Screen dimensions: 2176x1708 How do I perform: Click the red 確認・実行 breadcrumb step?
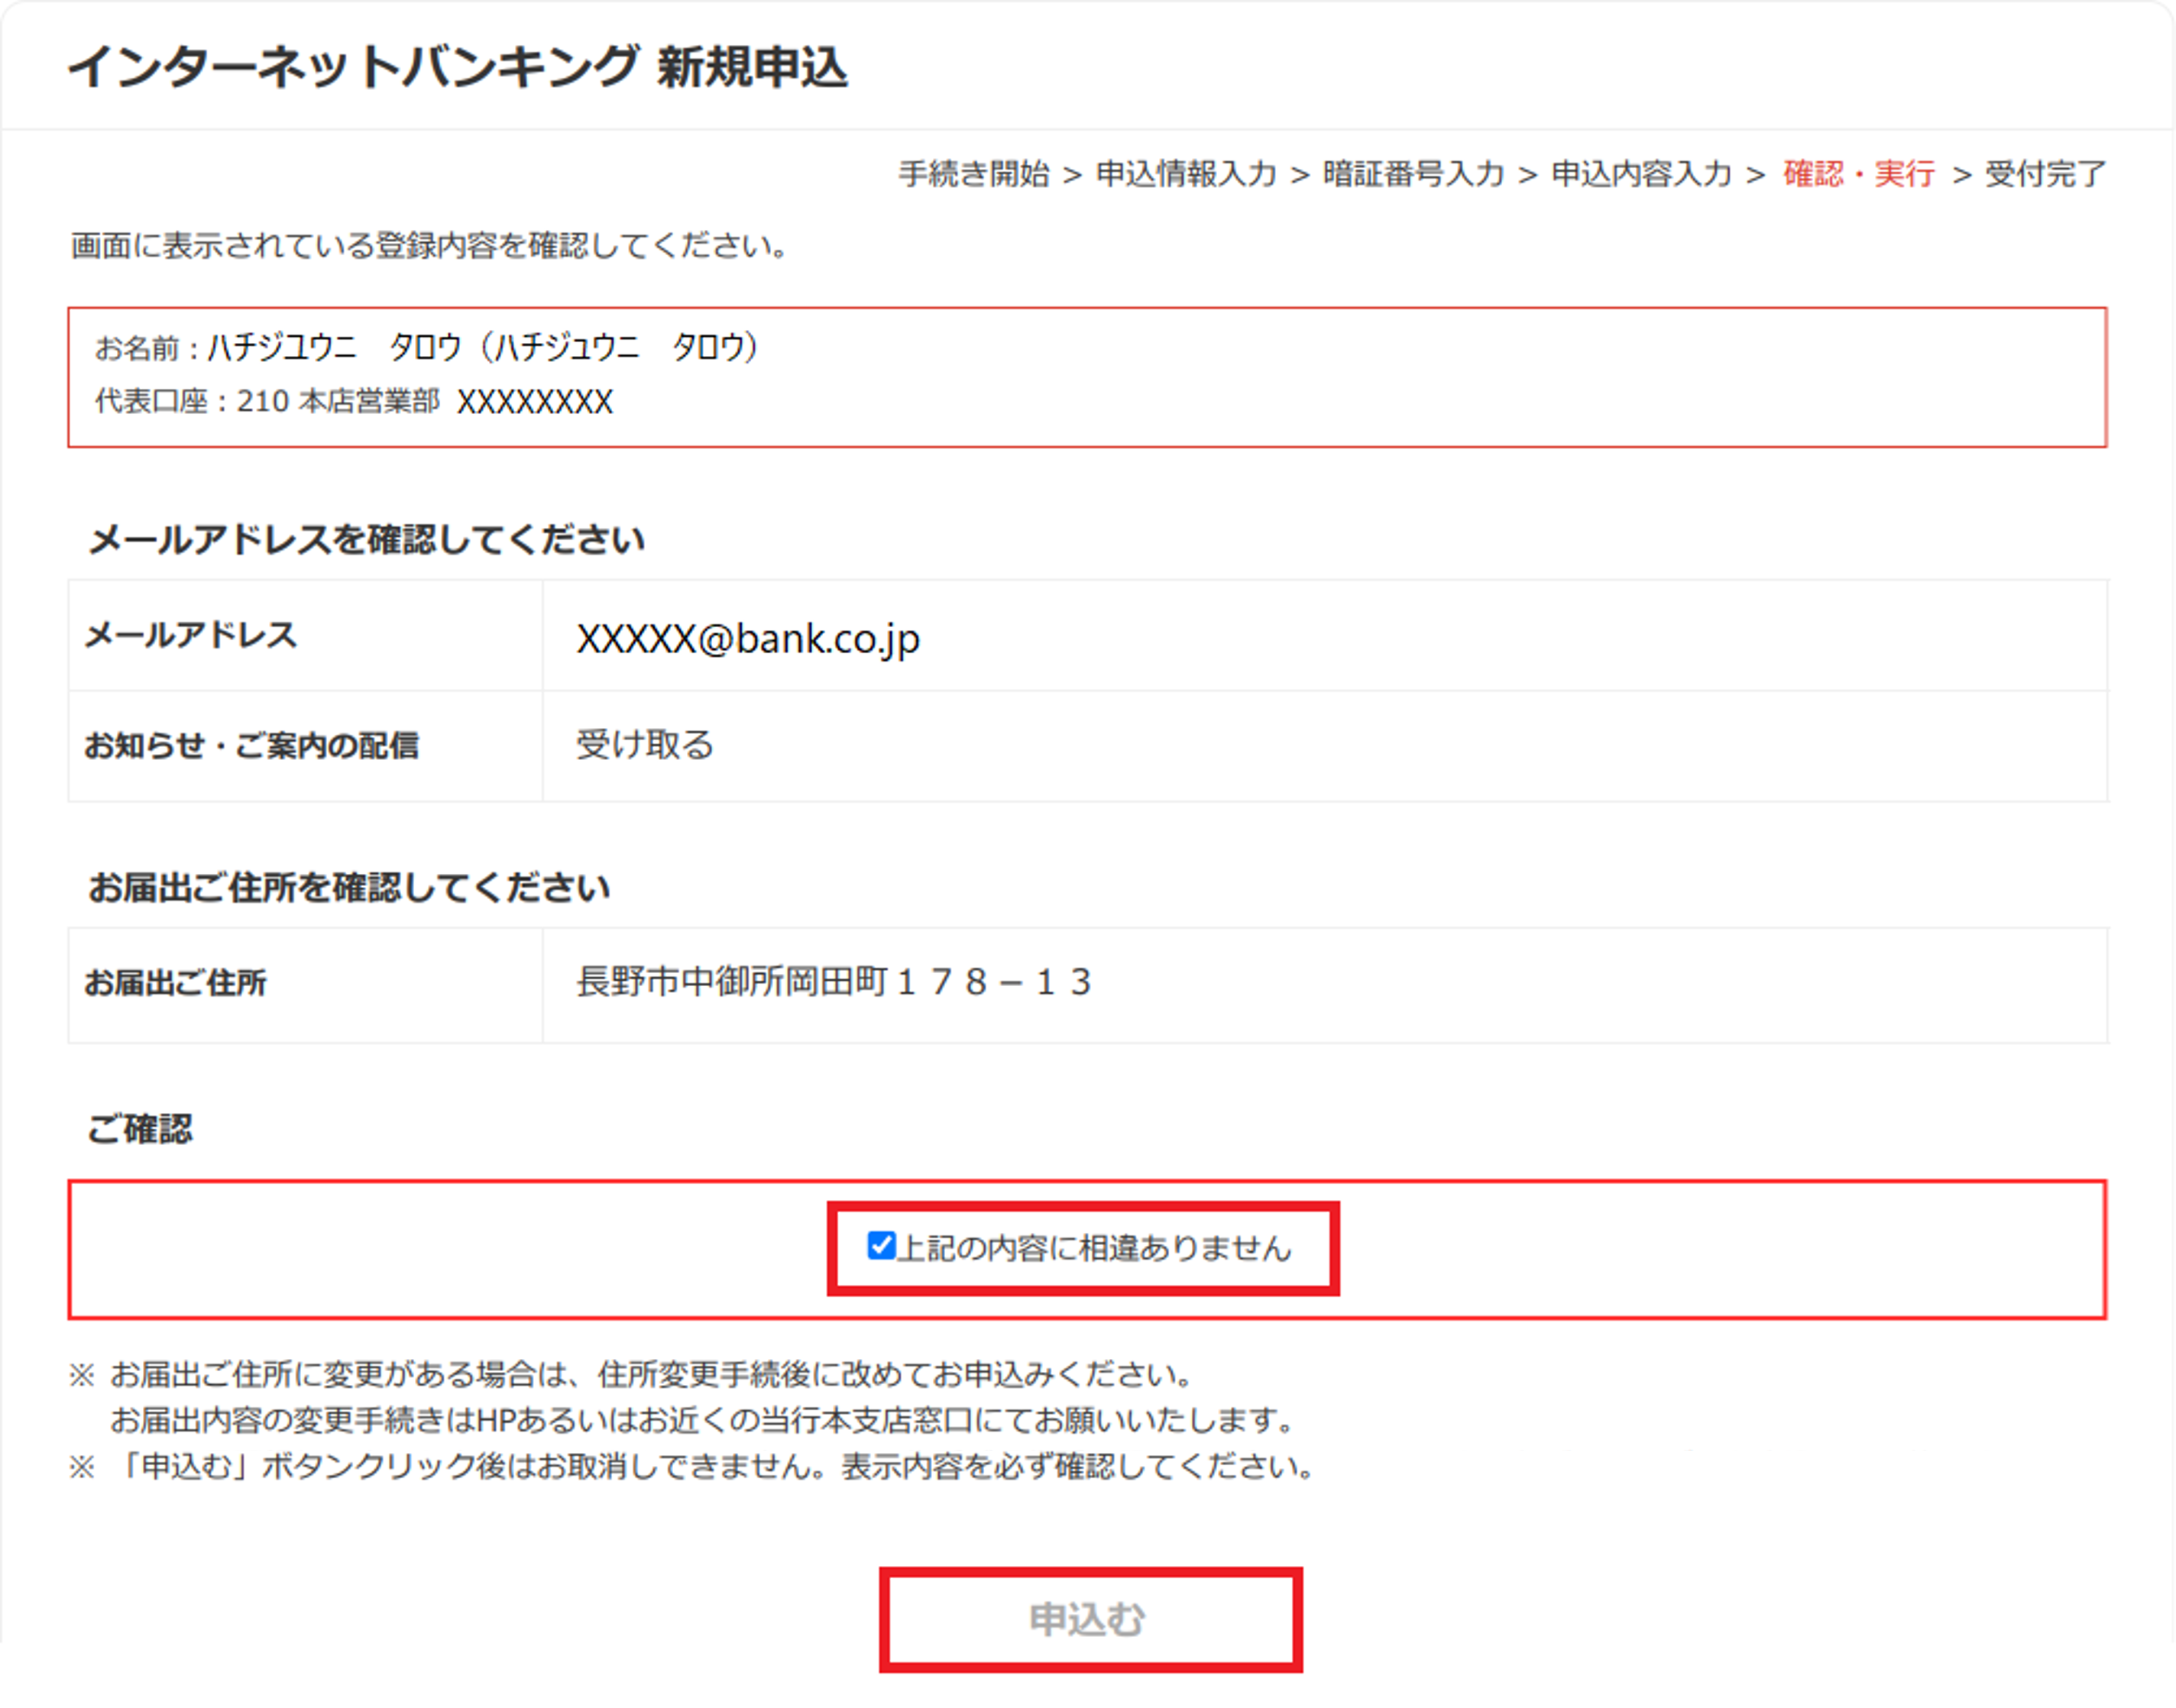click(x=1859, y=174)
